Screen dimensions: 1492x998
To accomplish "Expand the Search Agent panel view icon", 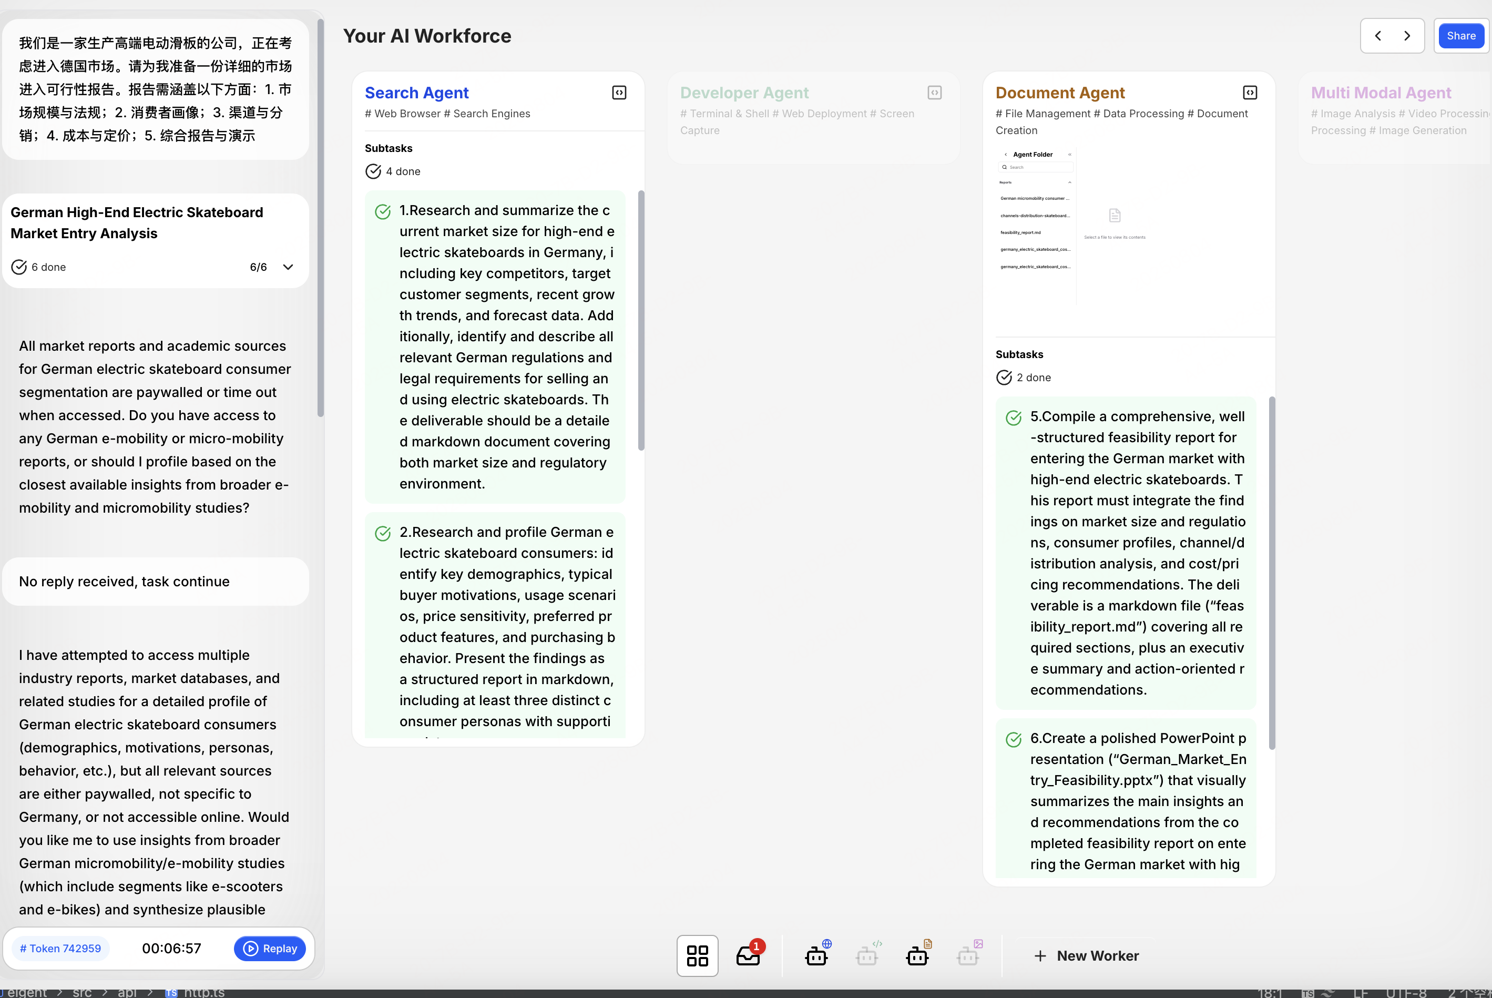I will (x=619, y=93).
